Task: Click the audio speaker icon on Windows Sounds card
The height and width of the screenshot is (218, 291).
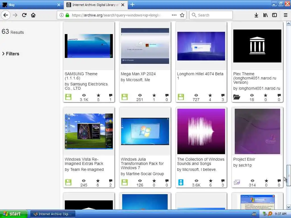Action: tap(181, 183)
